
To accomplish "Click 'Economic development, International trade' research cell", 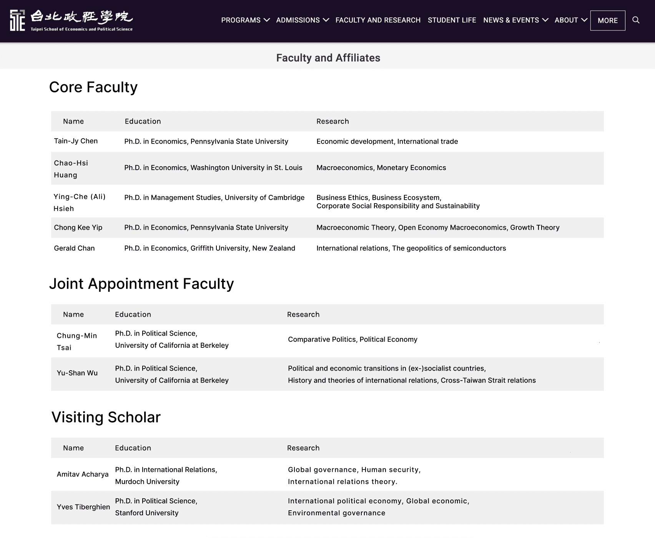I will (387, 141).
